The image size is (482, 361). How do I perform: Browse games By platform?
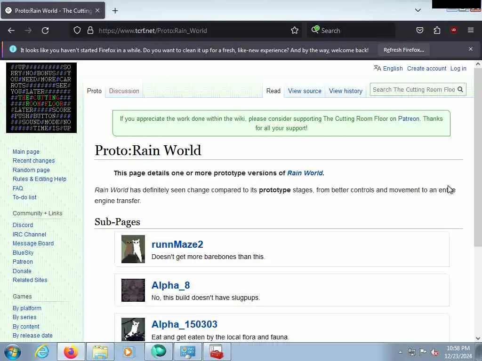point(27,308)
